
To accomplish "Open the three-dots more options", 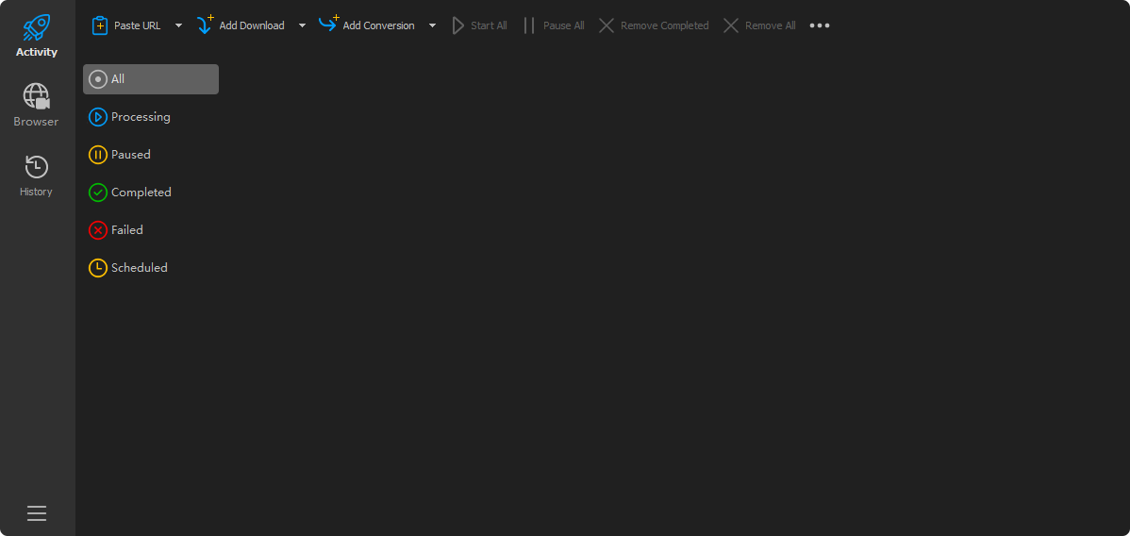I will (820, 25).
